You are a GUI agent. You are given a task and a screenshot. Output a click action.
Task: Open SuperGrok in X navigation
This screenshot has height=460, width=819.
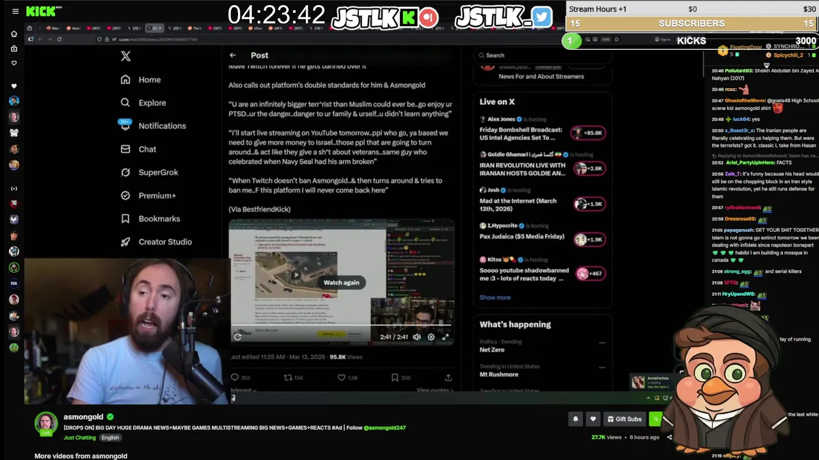149,172
